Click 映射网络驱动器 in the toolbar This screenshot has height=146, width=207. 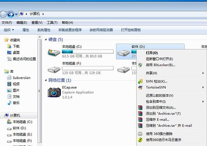[101, 30]
